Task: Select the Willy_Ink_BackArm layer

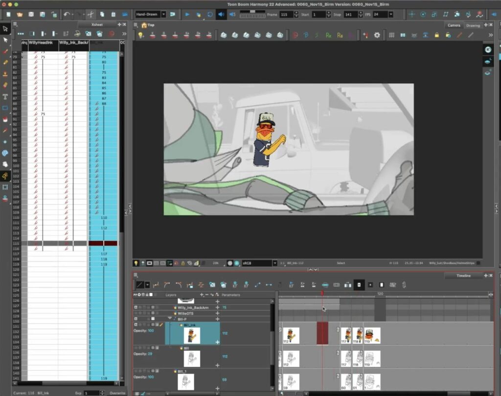Action: (193, 308)
